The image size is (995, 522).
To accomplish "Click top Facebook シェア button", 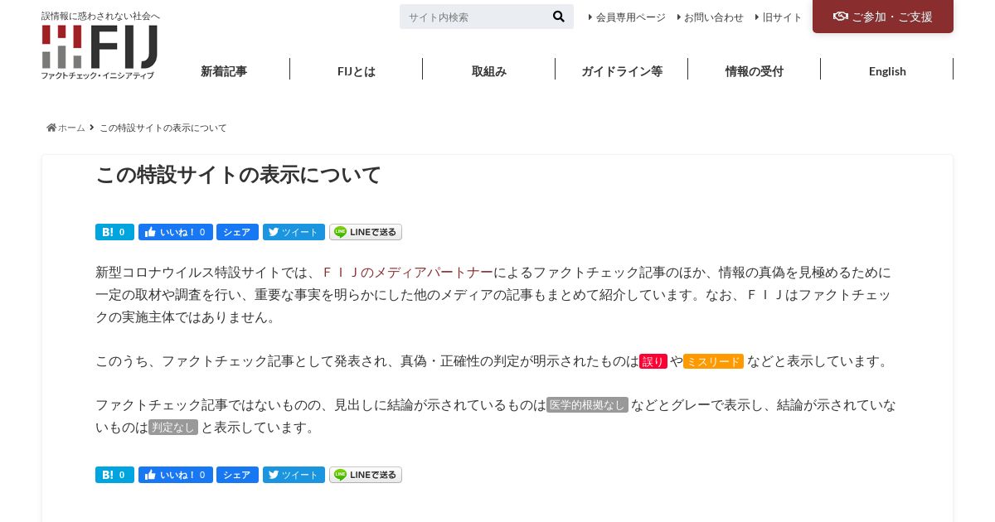I will [237, 232].
